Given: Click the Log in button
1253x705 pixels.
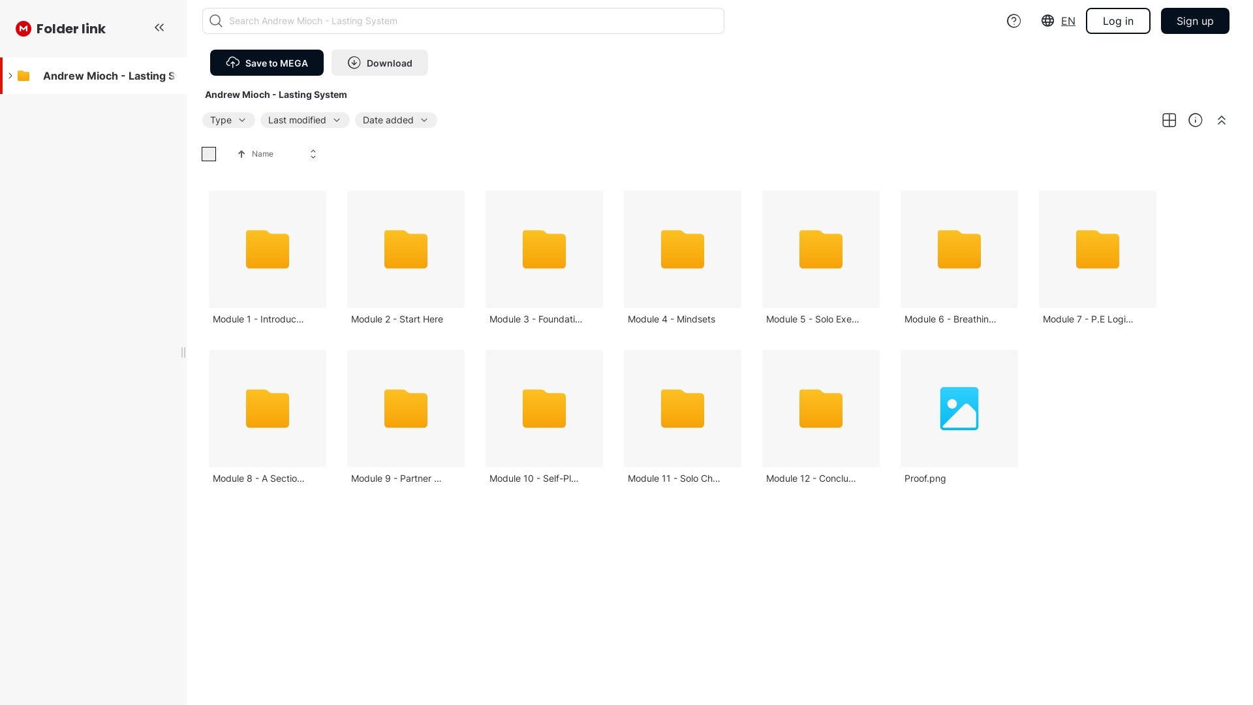Looking at the screenshot, I should pyautogui.click(x=1117, y=21).
